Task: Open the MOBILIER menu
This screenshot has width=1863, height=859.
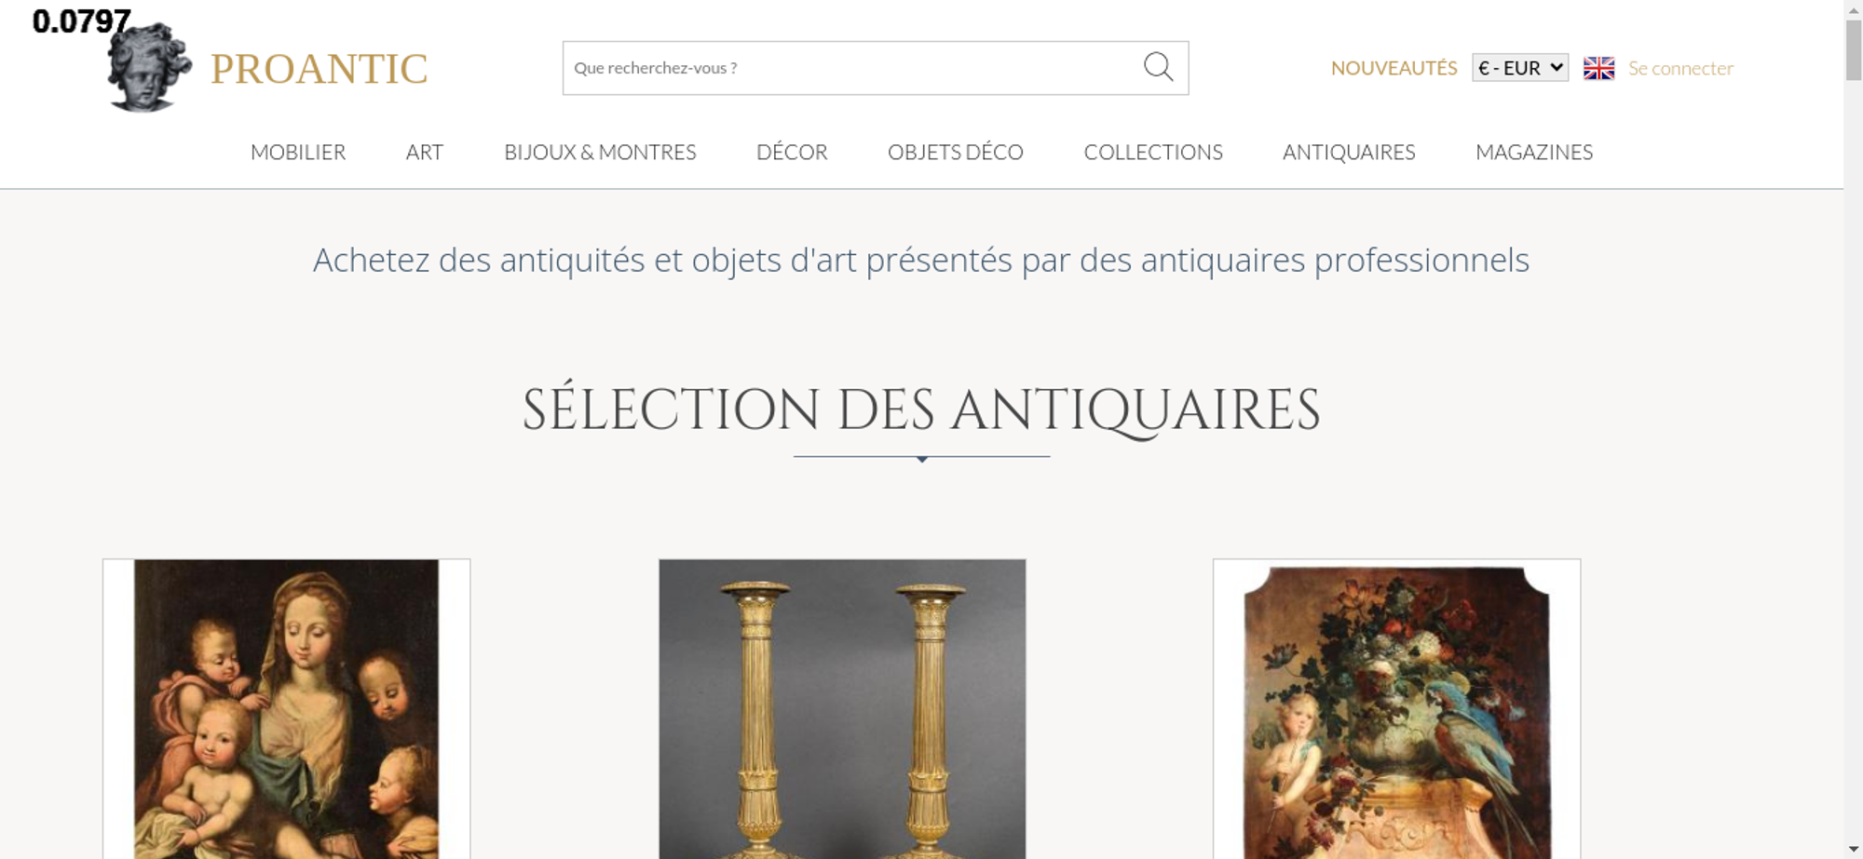Action: 298,152
